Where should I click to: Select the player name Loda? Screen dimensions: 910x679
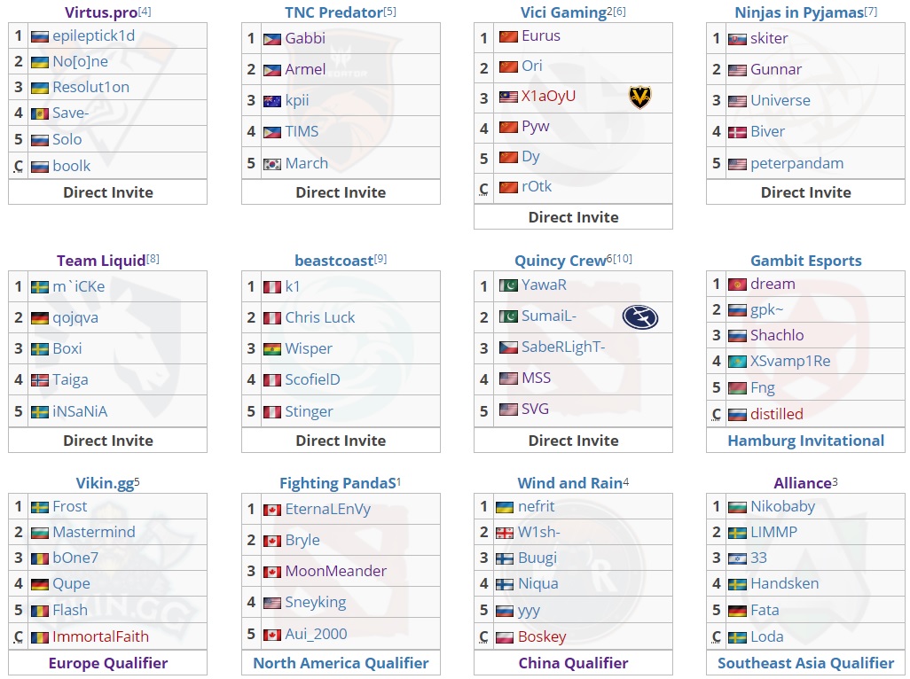coord(769,636)
